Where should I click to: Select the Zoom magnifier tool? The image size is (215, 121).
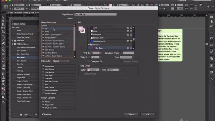[x=3, y=84]
